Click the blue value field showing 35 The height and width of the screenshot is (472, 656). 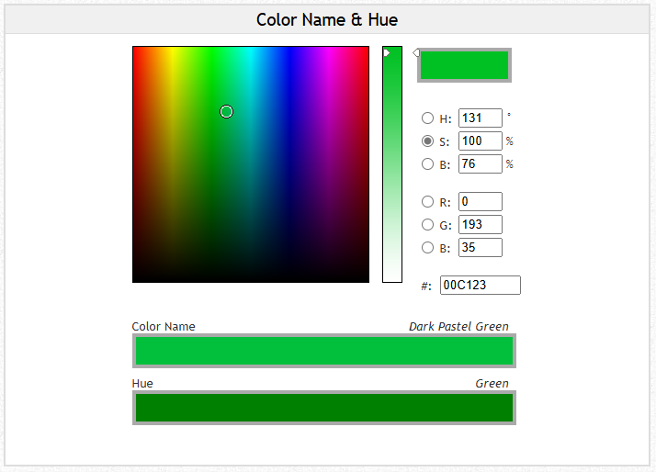pyautogui.click(x=480, y=248)
